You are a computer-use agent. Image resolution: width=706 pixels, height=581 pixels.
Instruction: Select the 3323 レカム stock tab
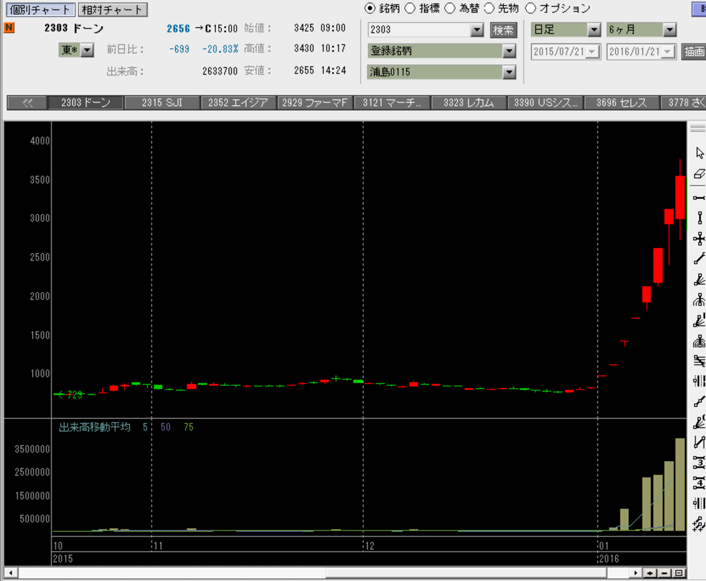[468, 103]
